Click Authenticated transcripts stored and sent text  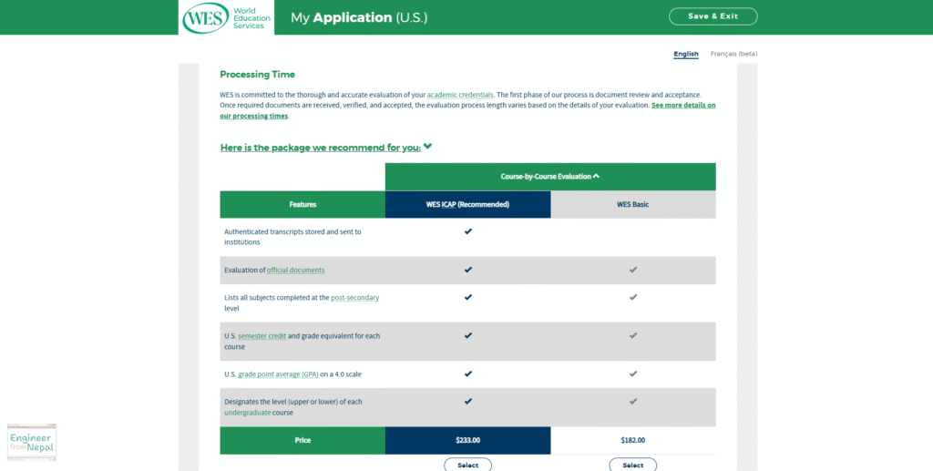point(292,237)
